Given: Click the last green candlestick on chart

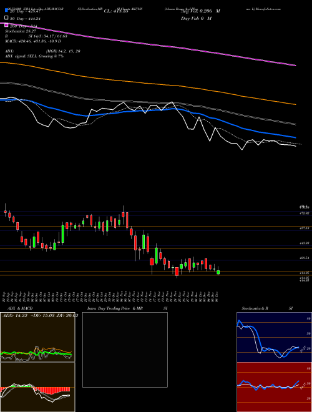Looking at the screenshot, I should [x=218, y=272].
